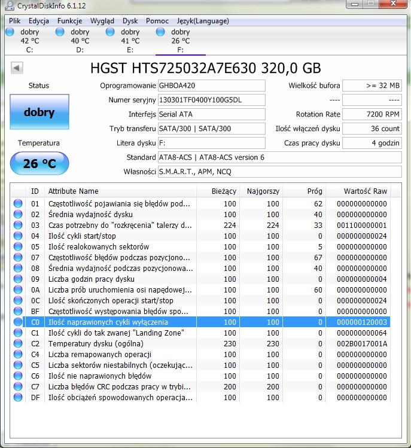Click status orb for attribute C6

coord(18,376)
